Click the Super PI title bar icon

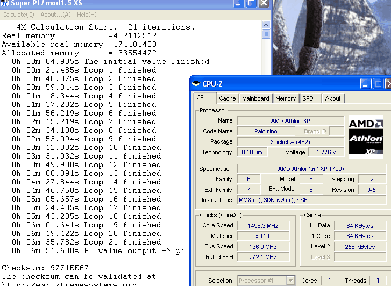point(4,3)
